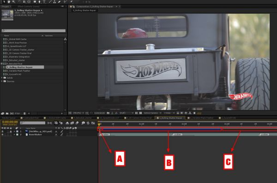Screen dimensions: 277x183
Task: Select the Rectangle shape tool
Action: coord(35,1)
